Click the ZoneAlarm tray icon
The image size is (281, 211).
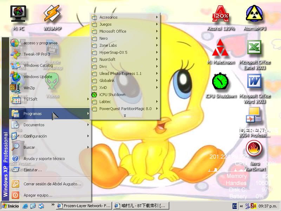253,206
